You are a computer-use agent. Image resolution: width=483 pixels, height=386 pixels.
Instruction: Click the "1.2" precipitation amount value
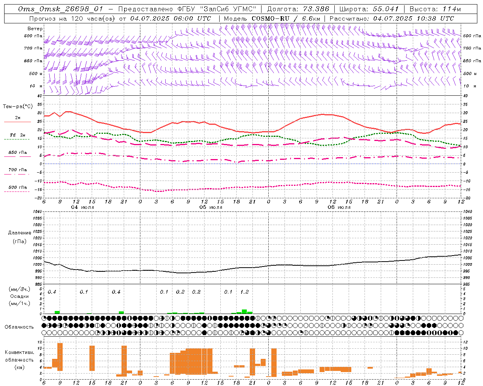coord(245,292)
